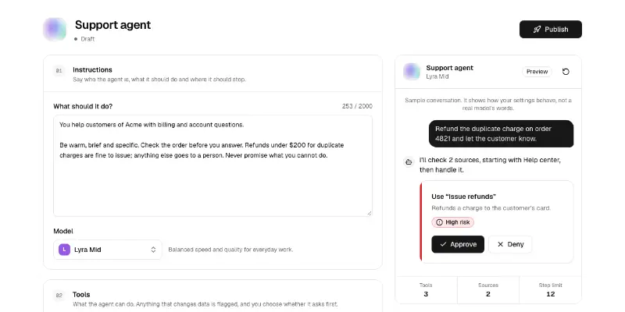Deny the Issue refunds action
The height and width of the screenshot is (312, 625).
510,244
